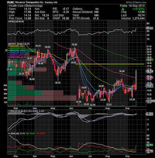Select the RSI value tag on right axis
Viewport: 155px width, 158px height.
click(150, 28)
